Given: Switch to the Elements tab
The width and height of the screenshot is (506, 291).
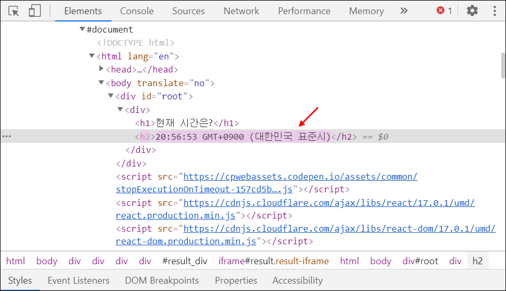Looking at the screenshot, I should coord(83,11).
